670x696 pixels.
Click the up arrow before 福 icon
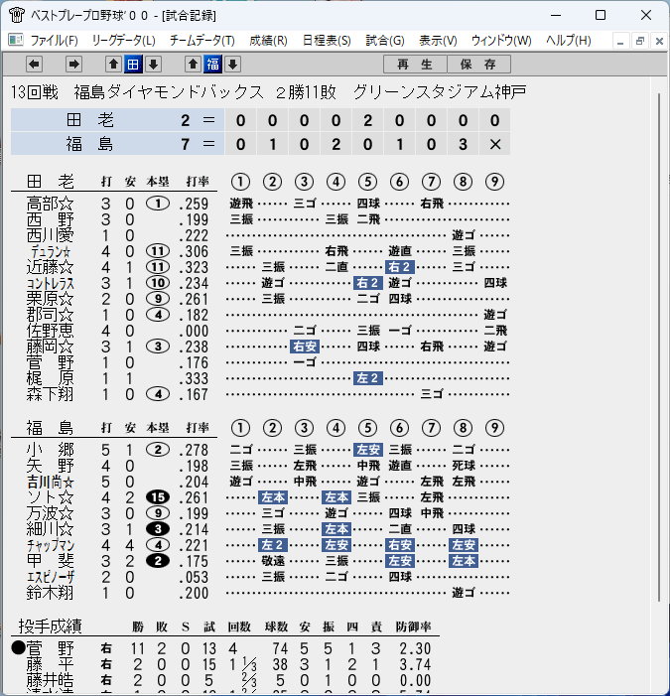(x=193, y=65)
